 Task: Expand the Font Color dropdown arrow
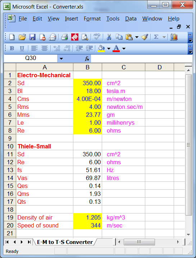click(x=124, y=49)
